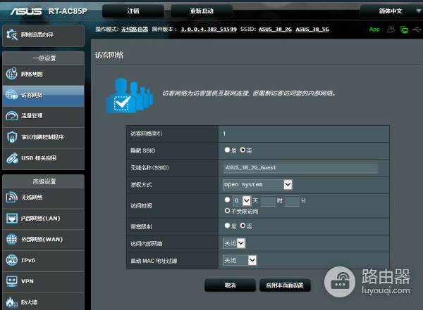Click the firmware version link 3.0.0.4.382_51599
Screen dimensions: 423x310
tap(209, 29)
